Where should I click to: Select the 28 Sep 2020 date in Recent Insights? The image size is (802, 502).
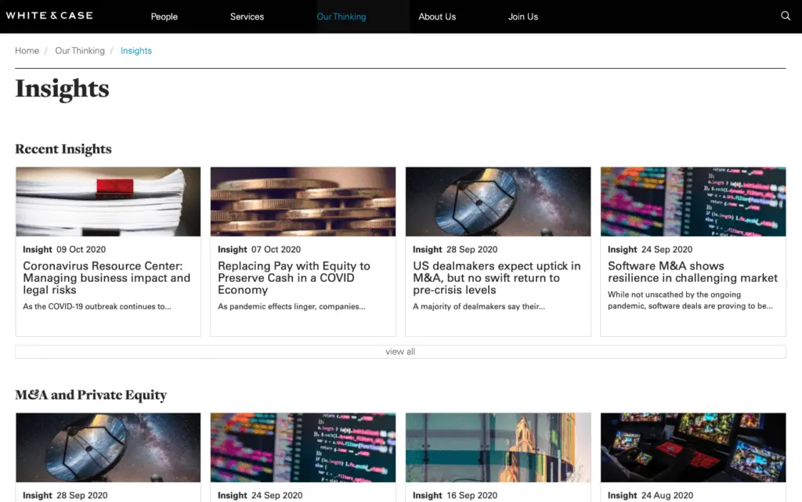point(471,250)
